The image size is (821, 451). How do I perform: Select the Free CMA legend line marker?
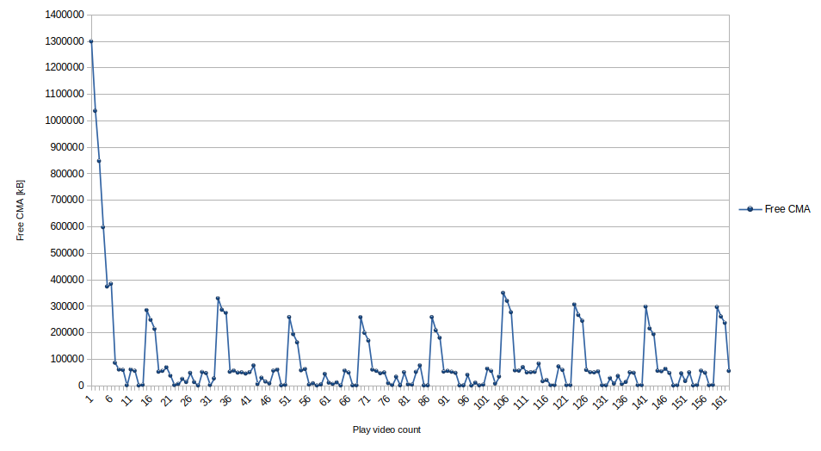750,209
